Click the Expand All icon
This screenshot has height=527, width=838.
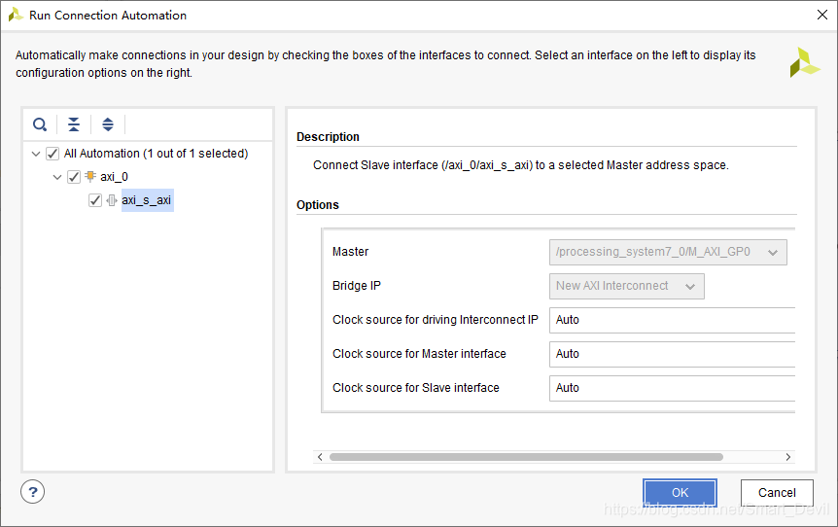tap(108, 124)
